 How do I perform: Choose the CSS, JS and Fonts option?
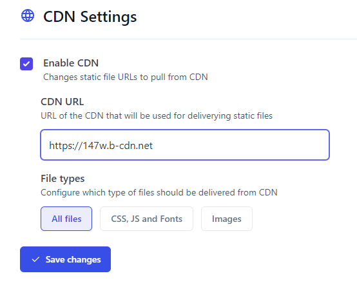click(x=147, y=219)
